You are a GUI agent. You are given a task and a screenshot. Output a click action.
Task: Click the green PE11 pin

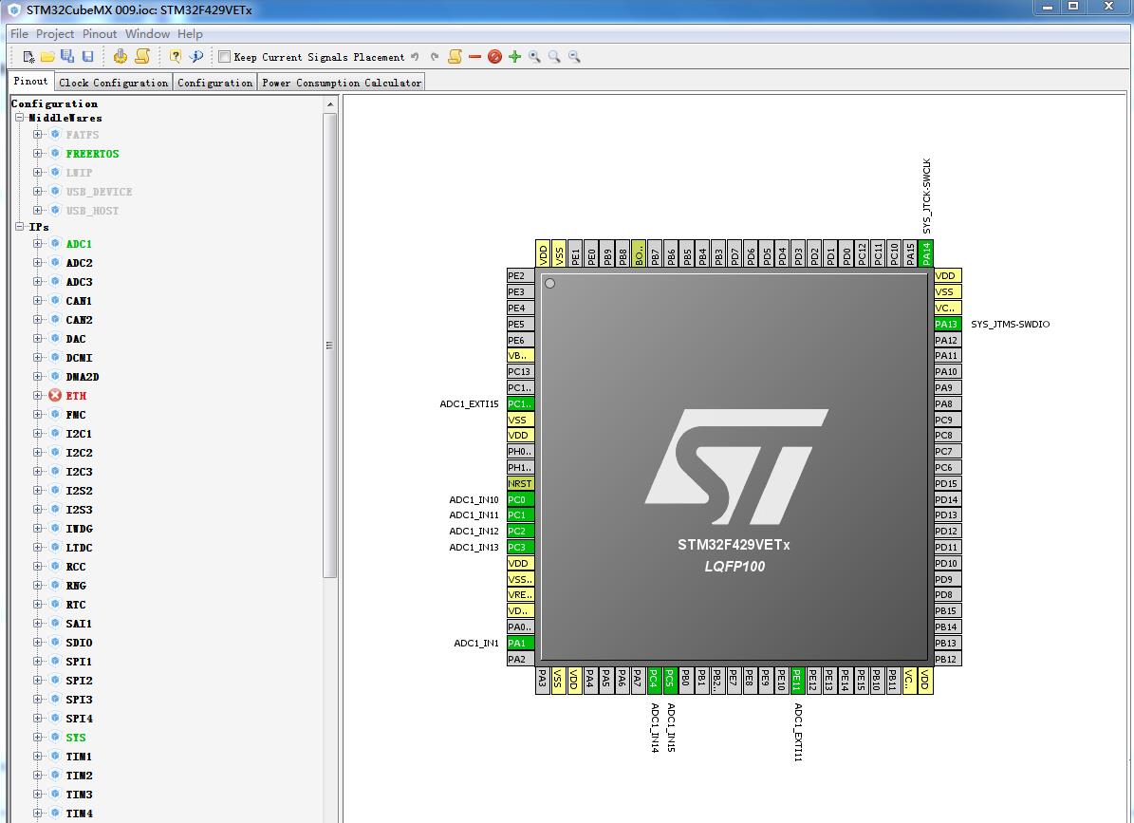[x=798, y=680]
